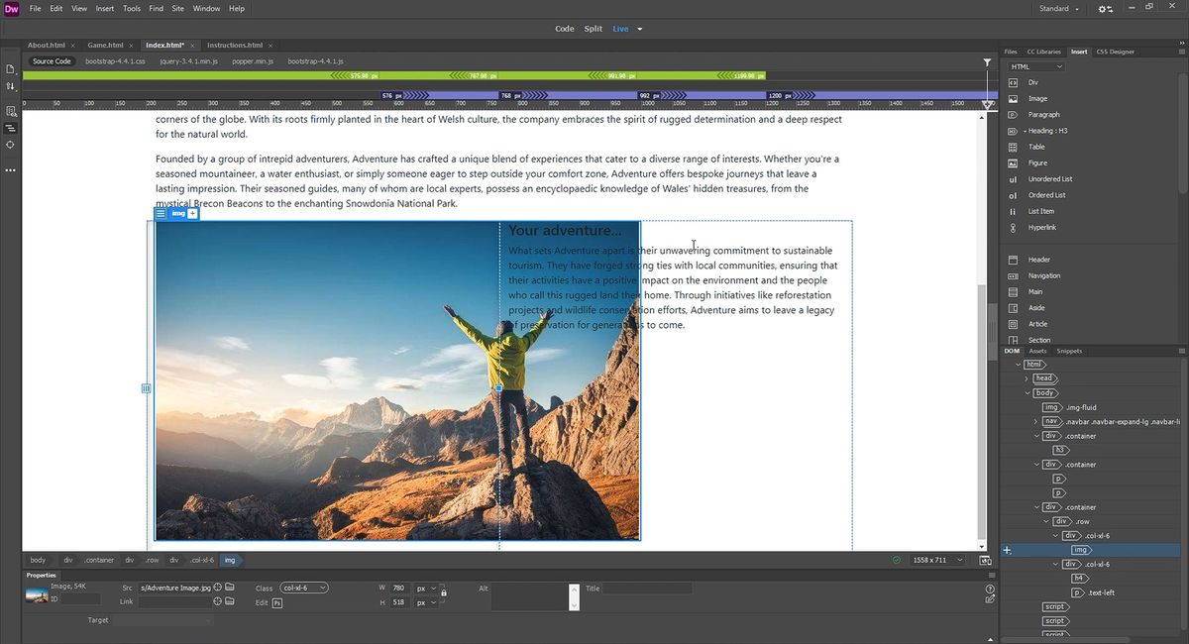This screenshot has width=1189, height=644.
Task: Select the Table element in Insert panel
Action: [1037, 147]
